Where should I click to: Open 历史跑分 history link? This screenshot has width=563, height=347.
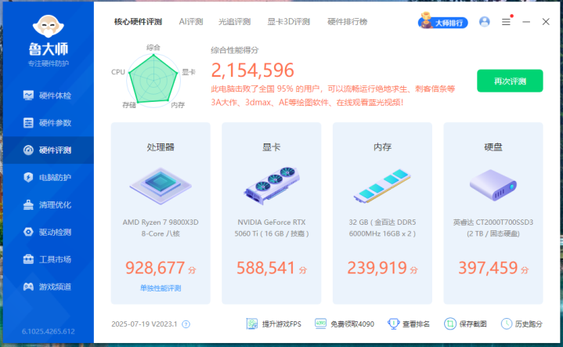tap(521, 324)
